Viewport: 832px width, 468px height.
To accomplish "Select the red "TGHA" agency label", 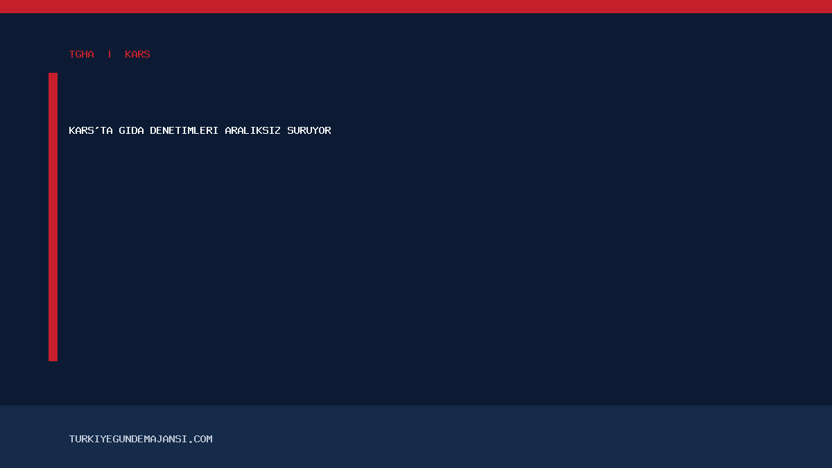I will tap(81, 54).
